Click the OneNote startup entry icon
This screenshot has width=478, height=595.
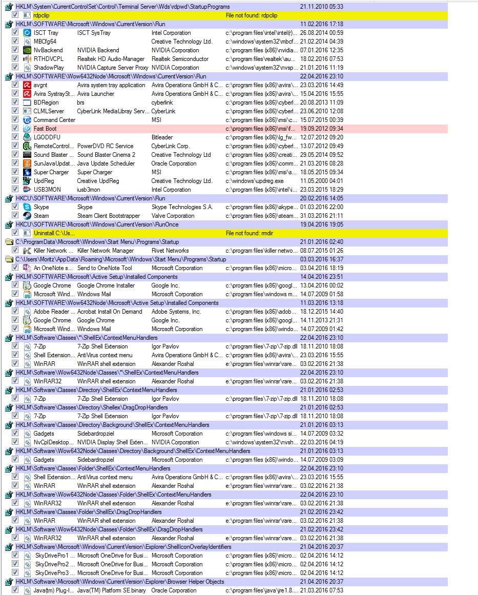tap(27, 268)
